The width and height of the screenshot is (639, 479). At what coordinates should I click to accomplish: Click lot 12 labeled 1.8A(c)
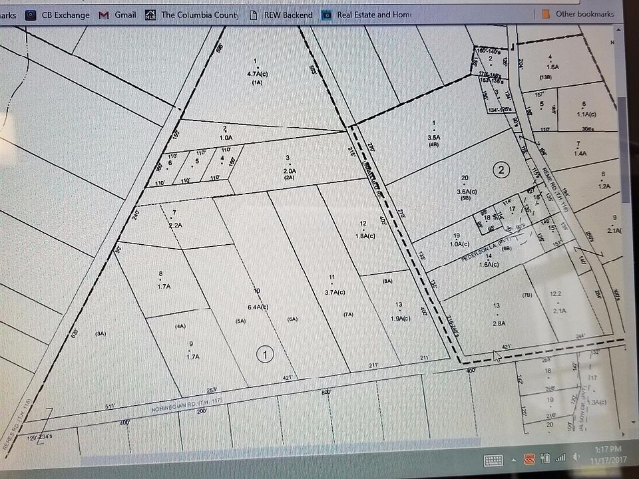[x=365, y=230]
